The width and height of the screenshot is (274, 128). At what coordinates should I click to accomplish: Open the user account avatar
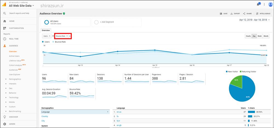coord(270,4)
